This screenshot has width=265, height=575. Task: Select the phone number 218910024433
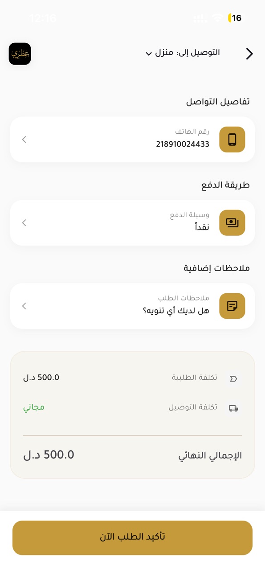(x=183, y=144)
